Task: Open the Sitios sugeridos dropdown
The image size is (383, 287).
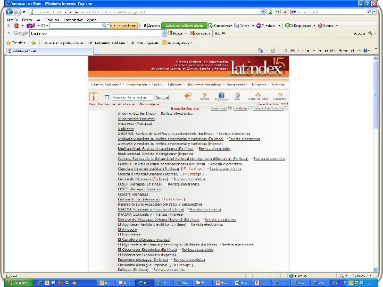Action: pyautogui.click(x=191, y=43)
